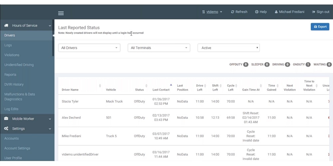
Task: Click the hamburger menu icon
Action: click(x=61, y=13)
